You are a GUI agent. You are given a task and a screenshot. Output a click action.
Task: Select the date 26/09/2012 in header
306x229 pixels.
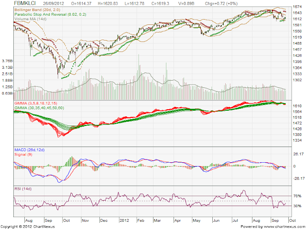54,3
